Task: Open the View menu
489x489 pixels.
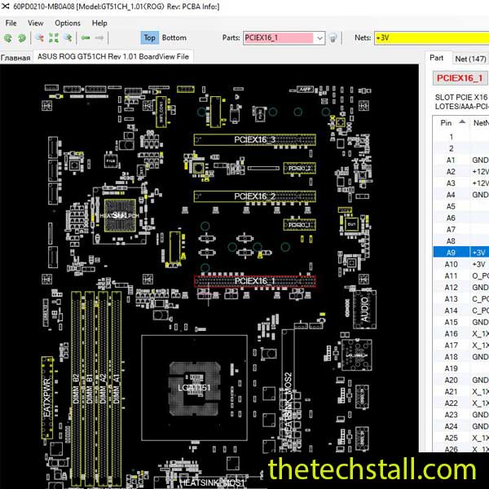Action: 36,23
